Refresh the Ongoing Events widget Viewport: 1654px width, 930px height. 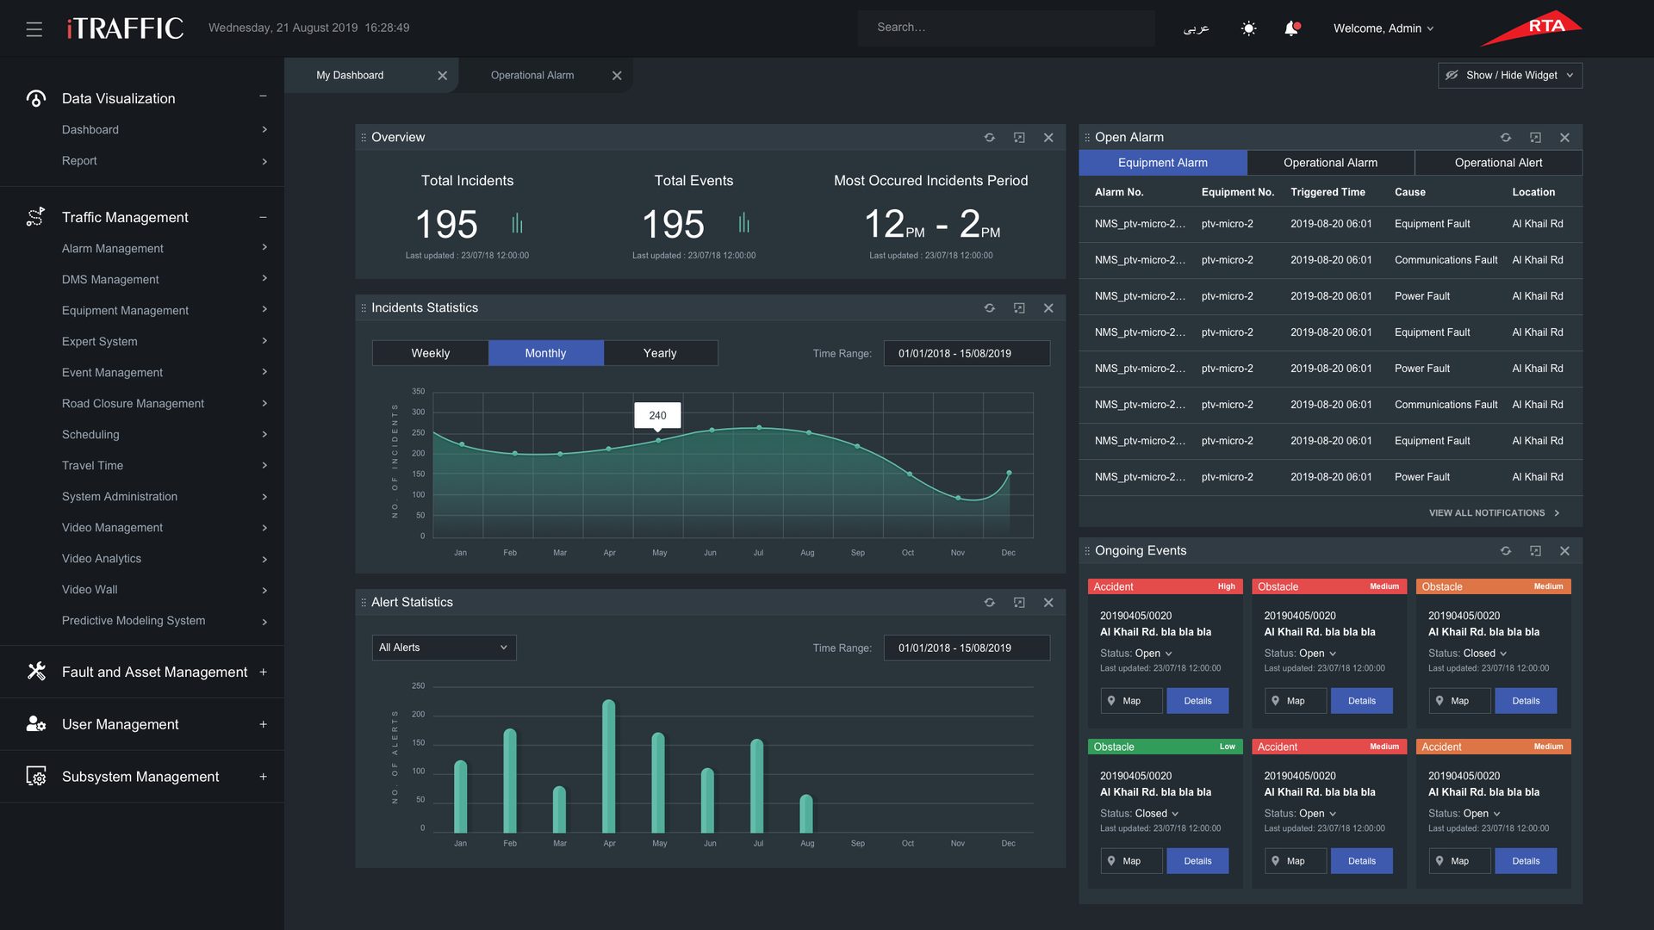point(1506,551)
